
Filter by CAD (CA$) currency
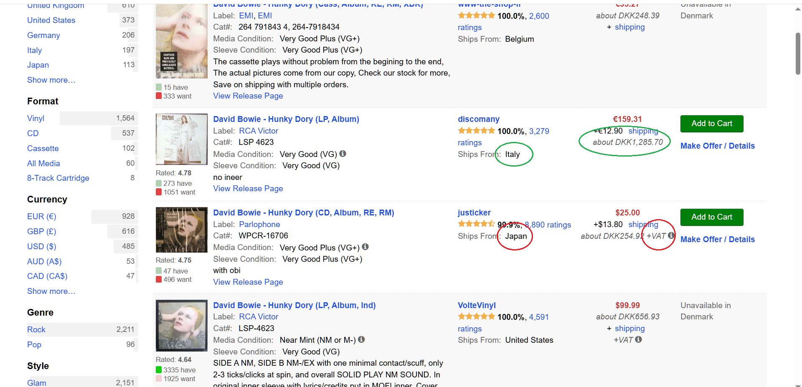47,276
